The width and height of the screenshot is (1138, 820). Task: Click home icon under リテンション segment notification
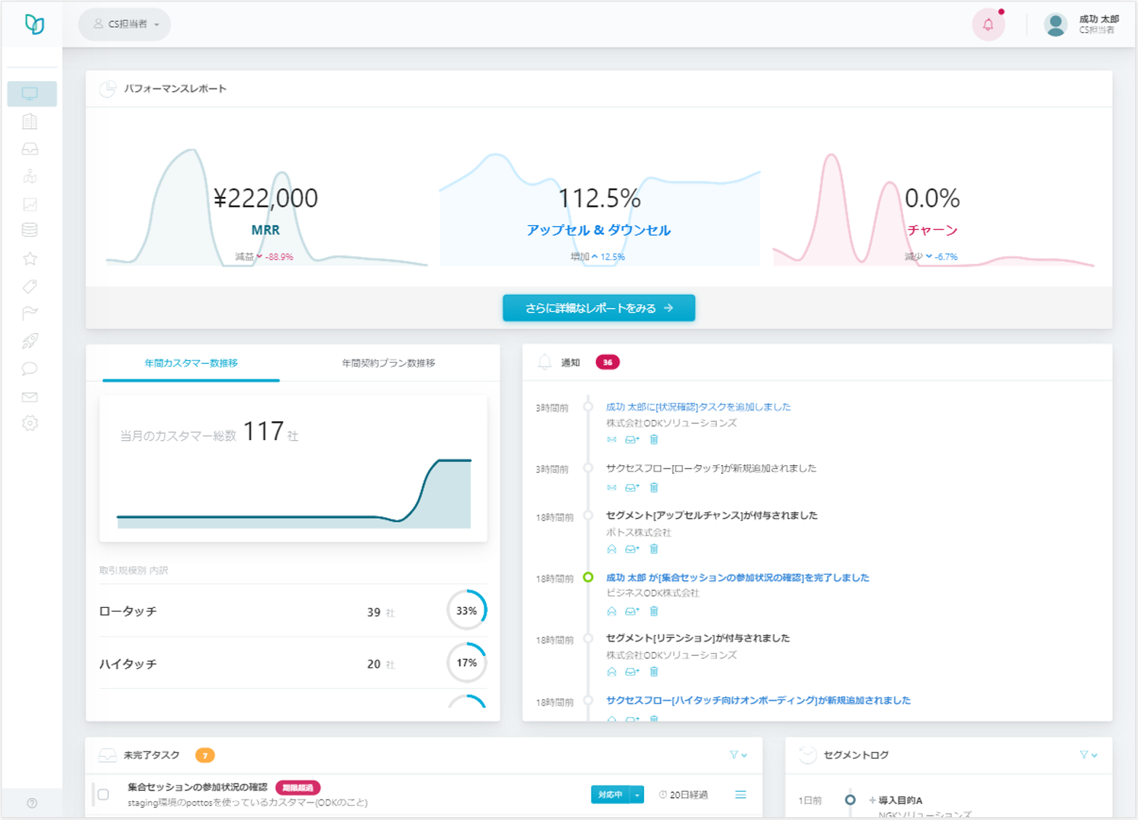[x=611, y=672]
